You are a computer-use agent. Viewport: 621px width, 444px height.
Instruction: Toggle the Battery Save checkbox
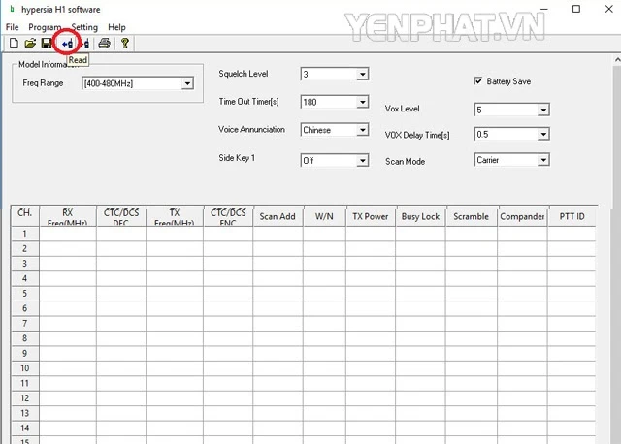[x=478, y=81]
